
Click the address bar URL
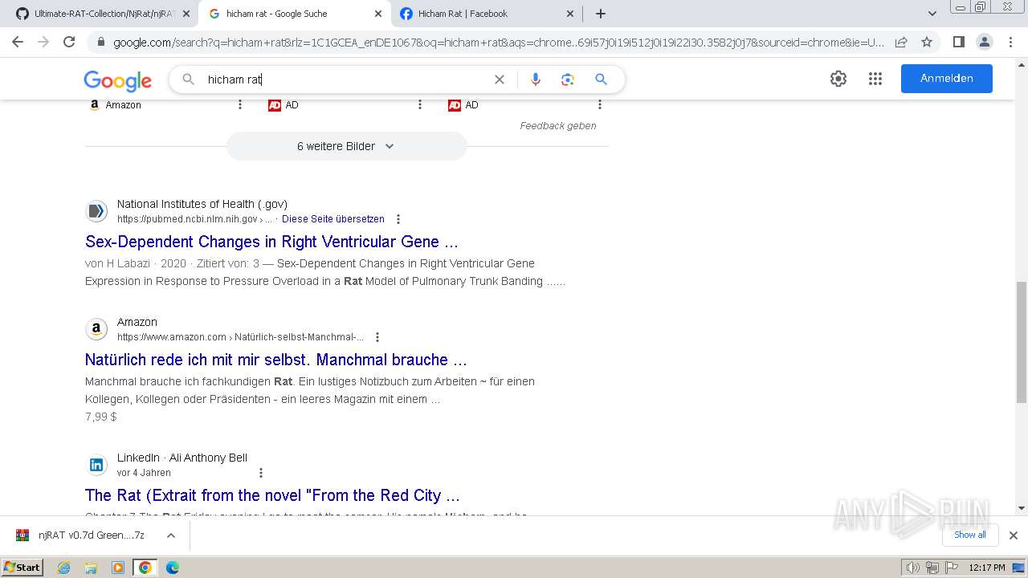click(498, 43)
